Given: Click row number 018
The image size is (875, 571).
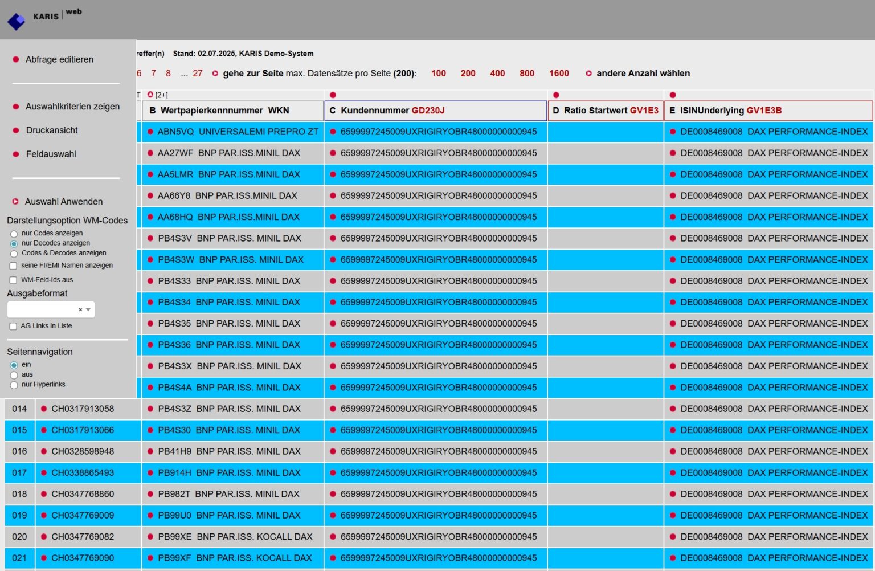Looking at the screenshot, I should [x=19, y=494].
